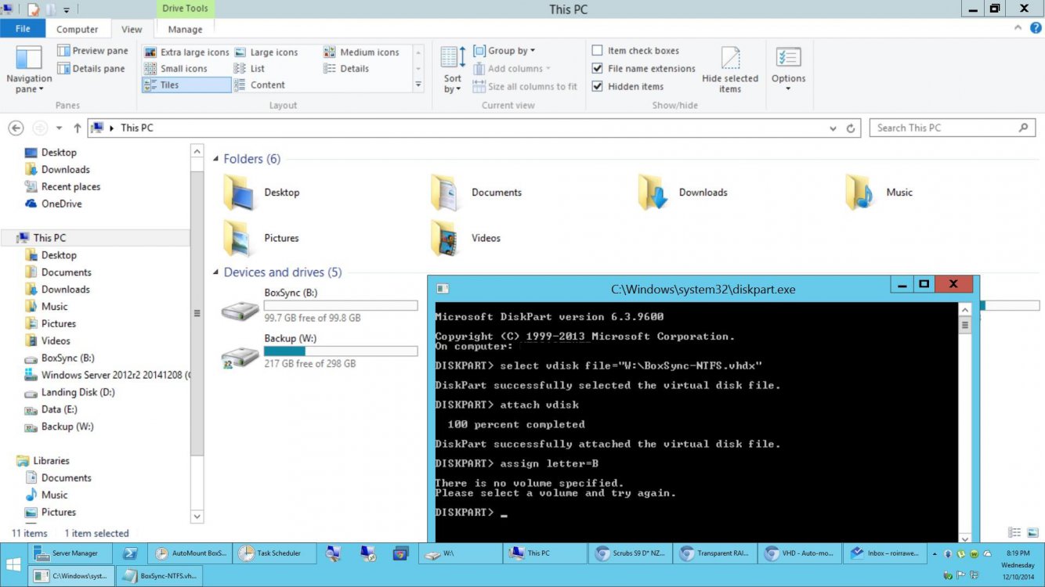1045x587 pixels.
Task: Click Hide selected items
Action: tap(730, 69)
